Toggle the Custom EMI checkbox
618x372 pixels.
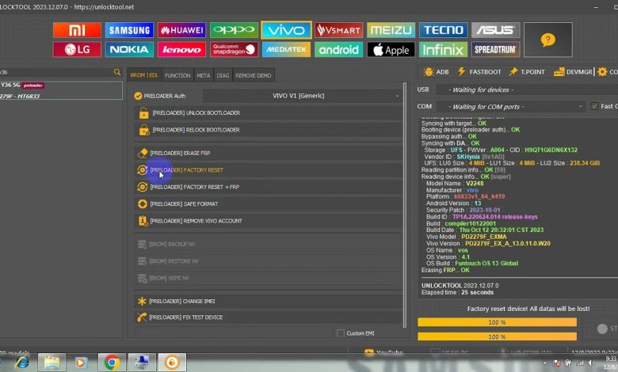click(x=341, y=333)
